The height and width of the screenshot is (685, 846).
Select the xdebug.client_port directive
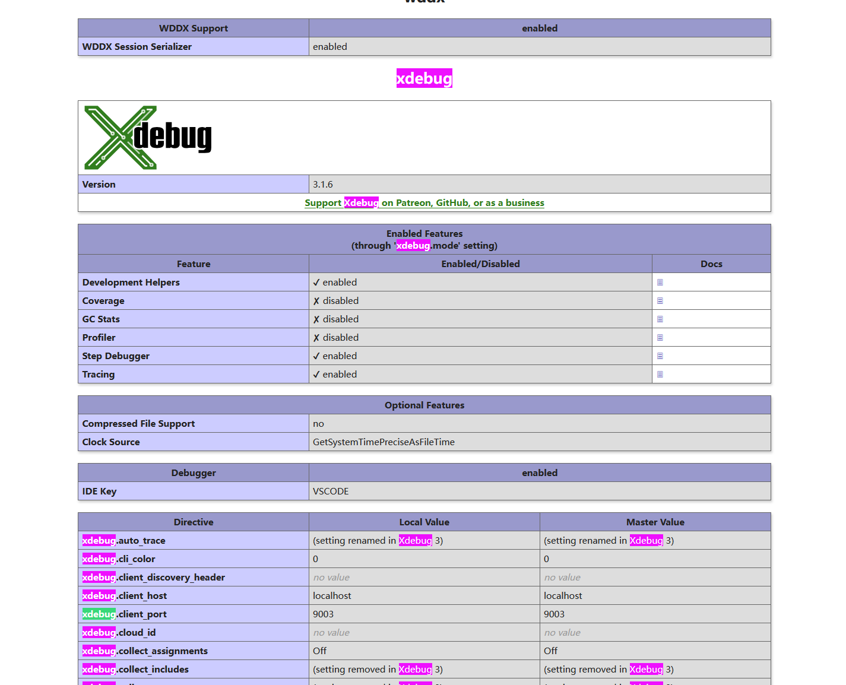coord(124,614)
